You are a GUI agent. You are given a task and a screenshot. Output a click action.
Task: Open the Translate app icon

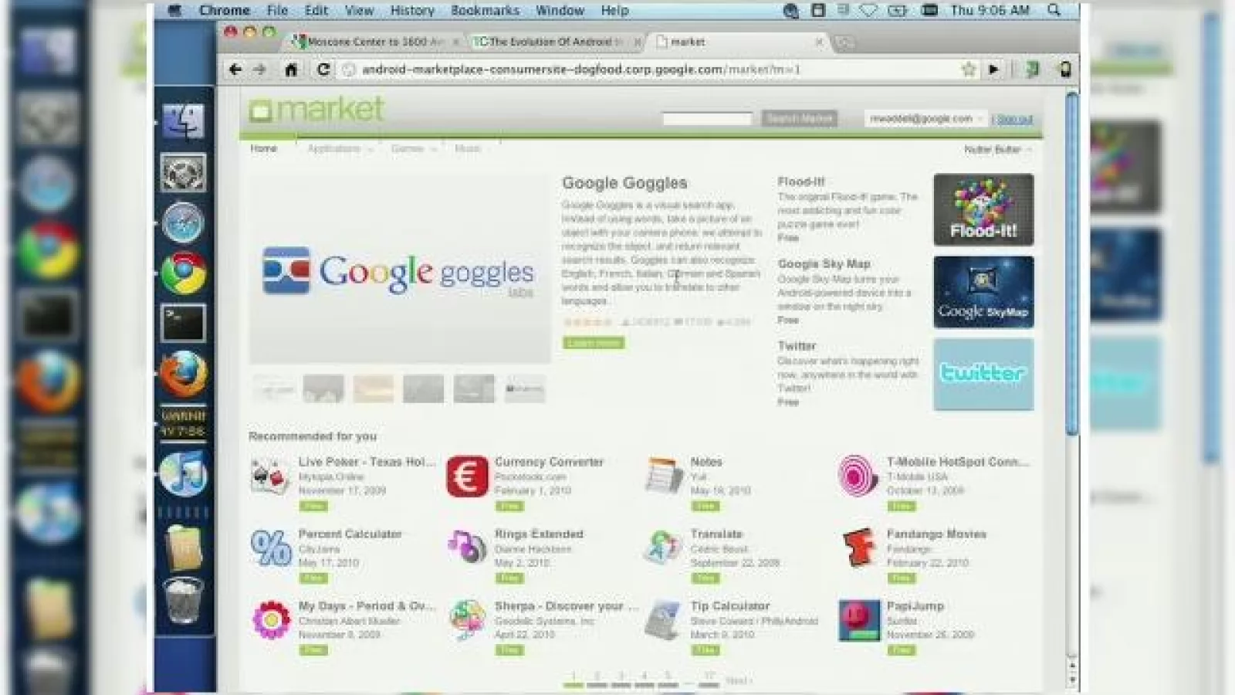click(x=663, y=547)
